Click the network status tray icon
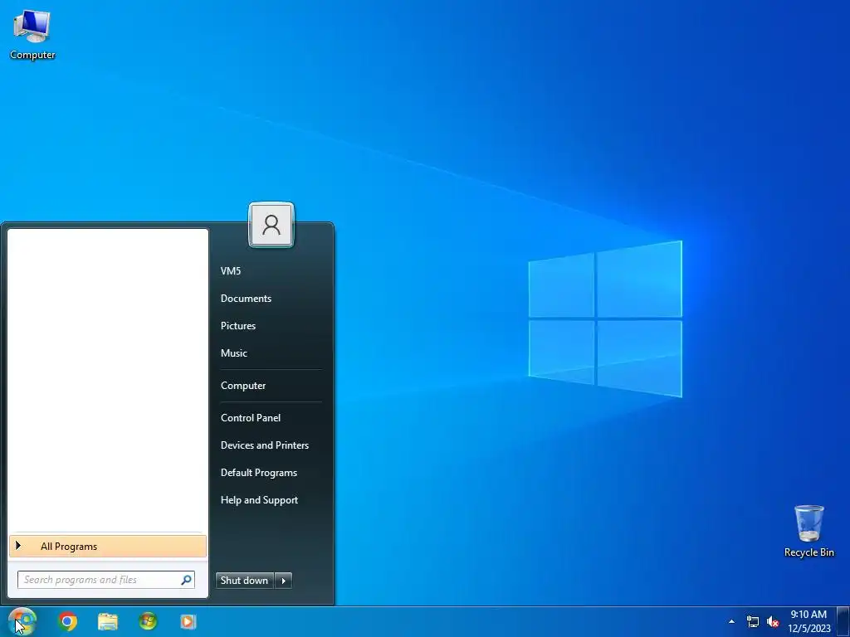This screenshot has width=850, height=637. 753,621
